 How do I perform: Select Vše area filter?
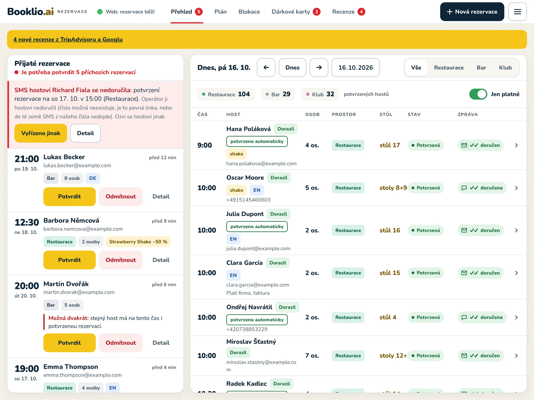pos(416,67)
